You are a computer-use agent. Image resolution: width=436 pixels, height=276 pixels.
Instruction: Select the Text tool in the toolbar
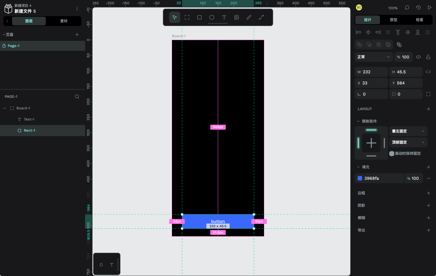pyautogui.click(x=224, y=17)
